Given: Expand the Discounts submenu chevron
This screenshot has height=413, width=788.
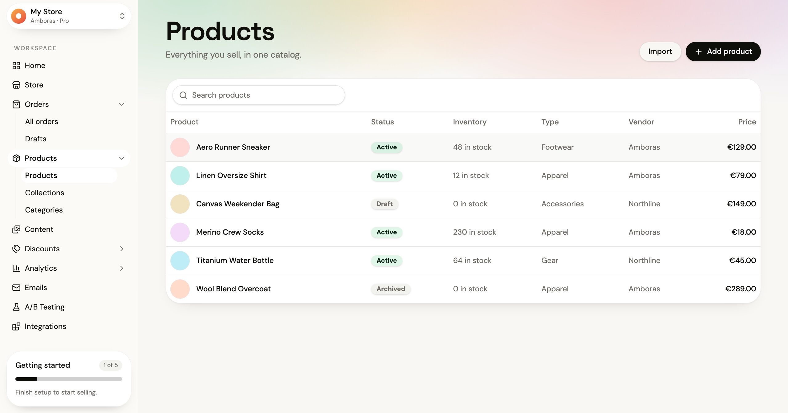Looking at the screenshot, I should pyautogui.click(x=122, y=249).
